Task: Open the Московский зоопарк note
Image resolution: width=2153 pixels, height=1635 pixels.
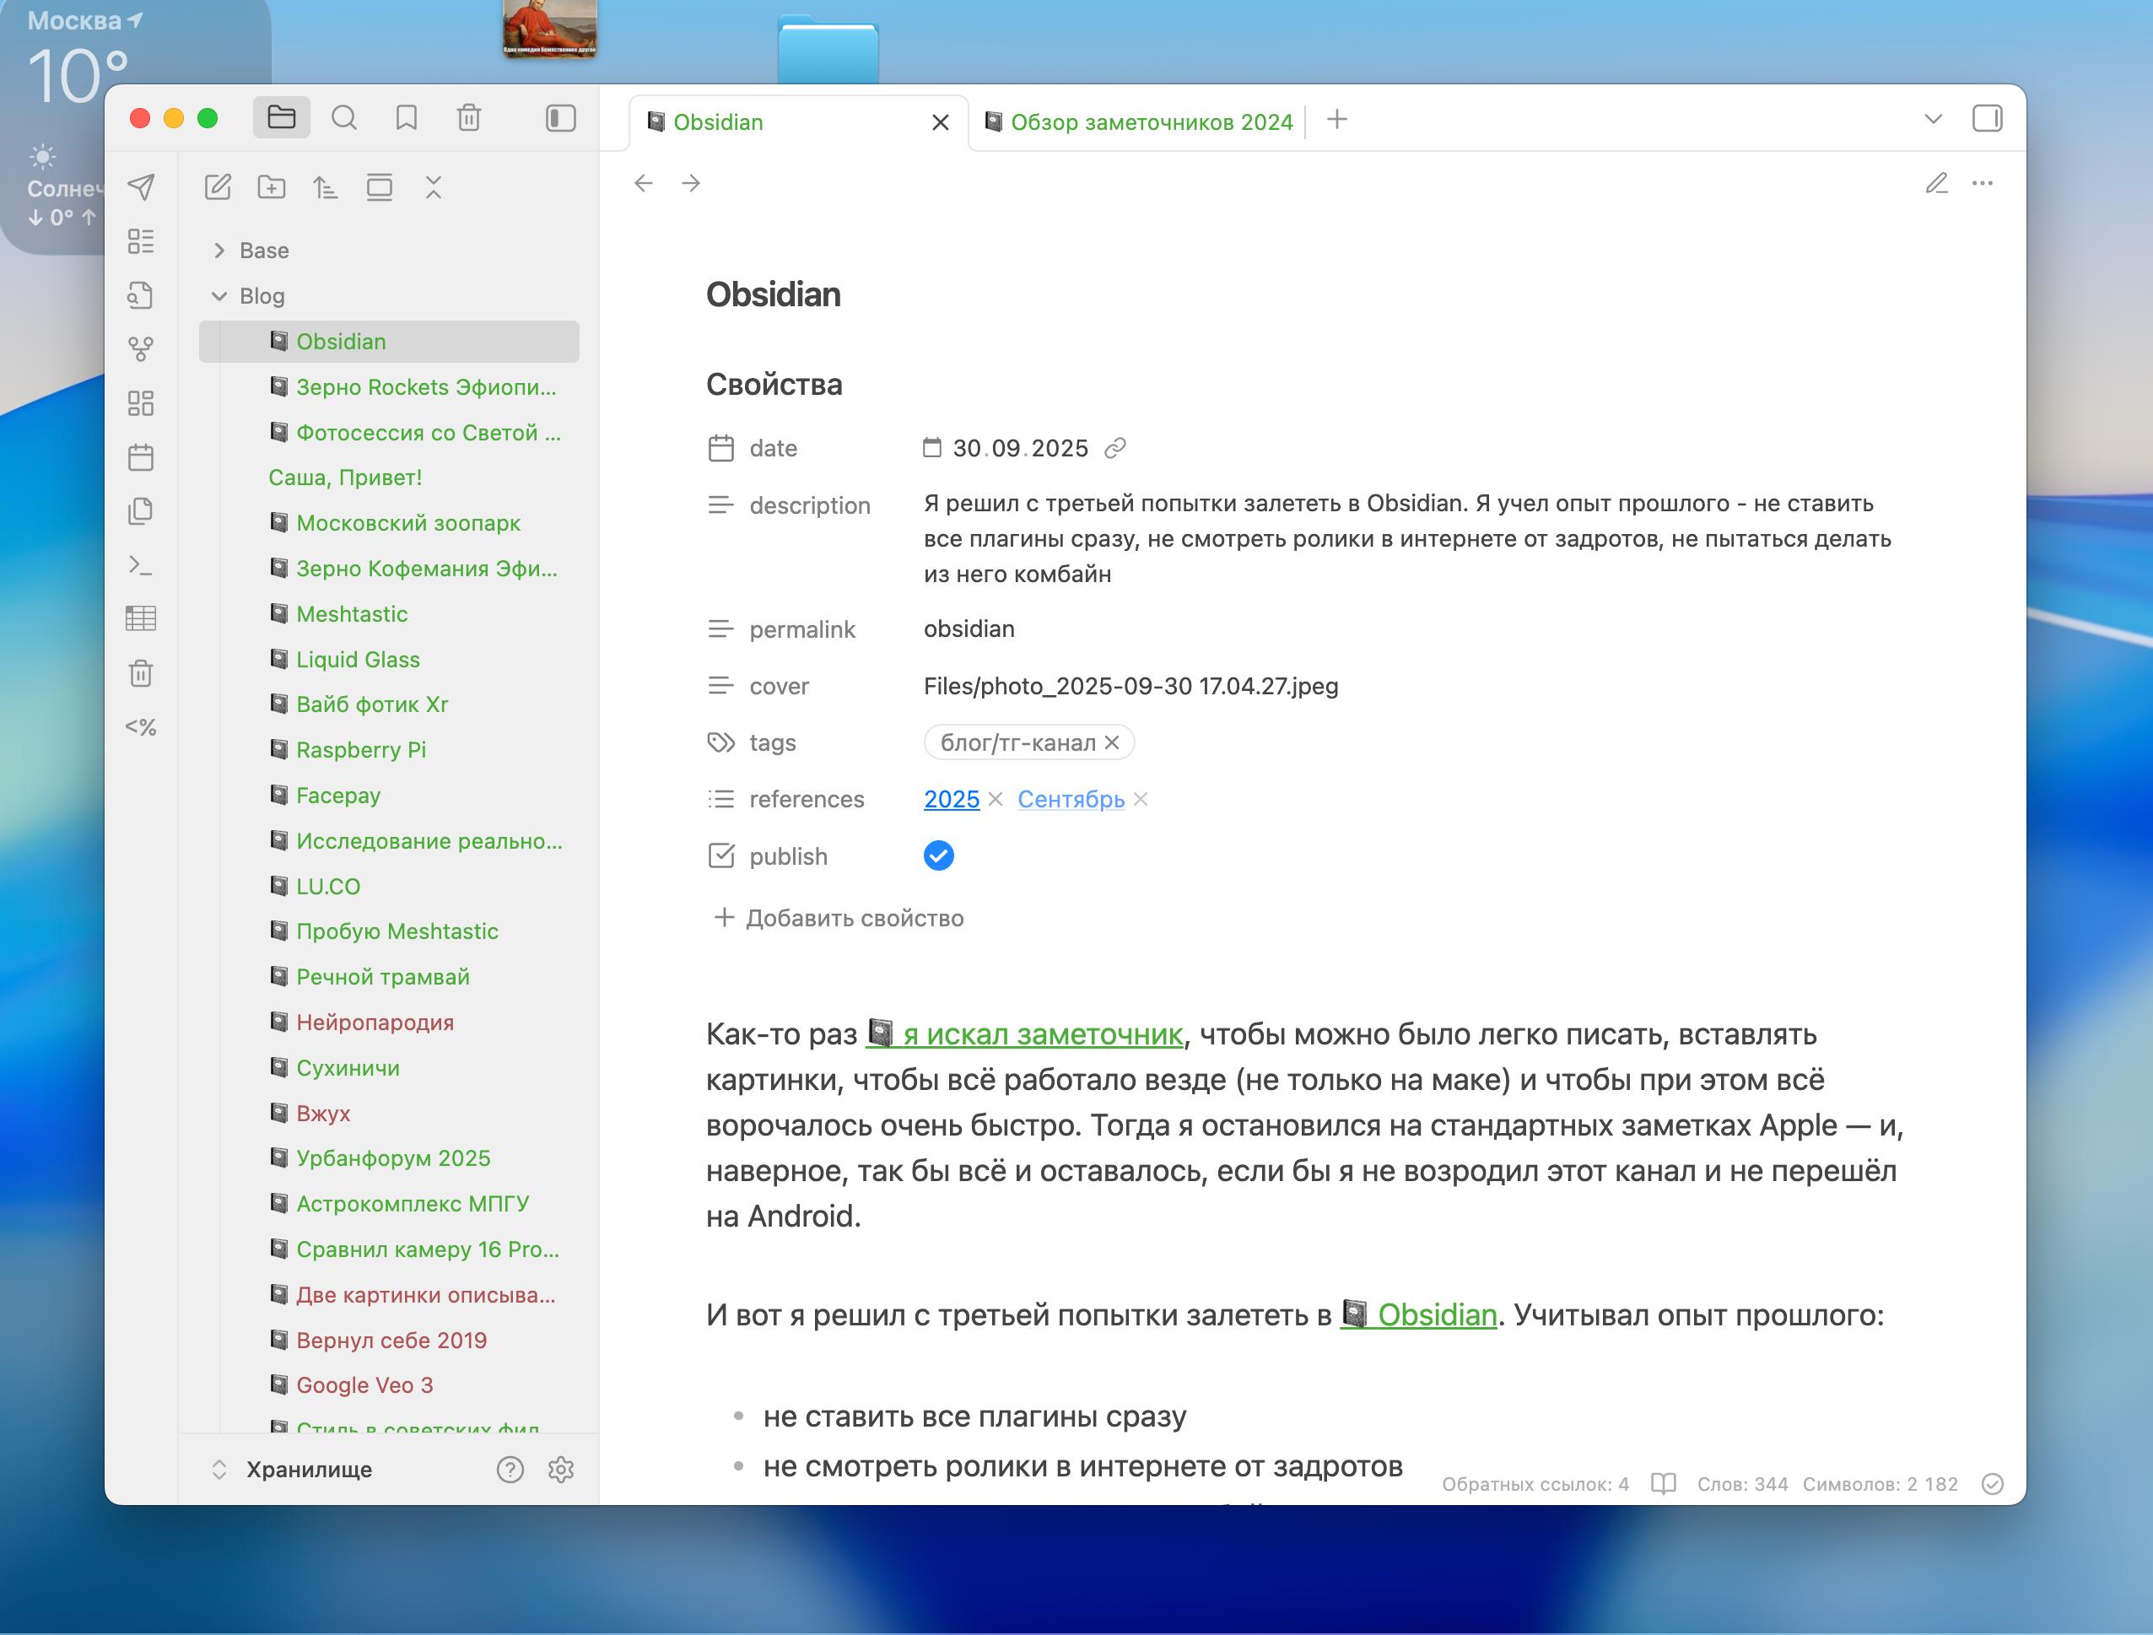Action: [x=389, y=522]
